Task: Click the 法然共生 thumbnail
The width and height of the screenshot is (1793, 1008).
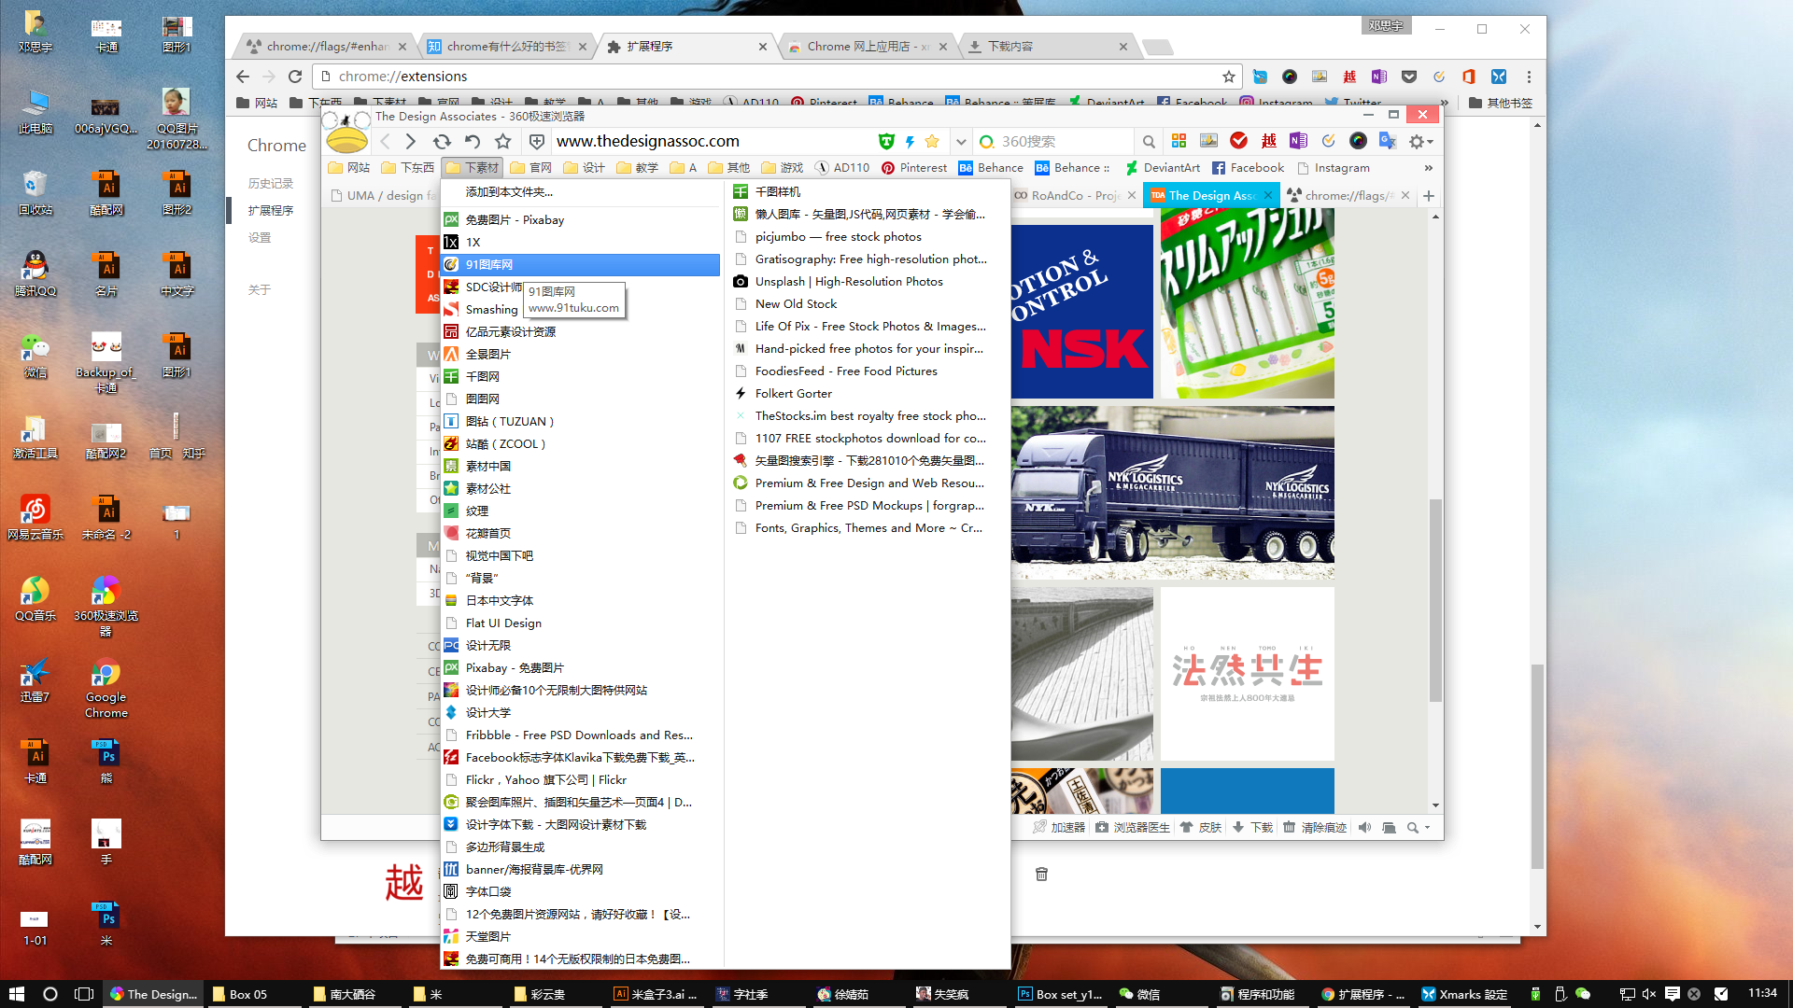Action: pos(1248,674)
